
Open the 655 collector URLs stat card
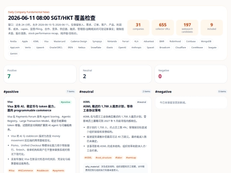pyautogui.click(x=163, y=27)
